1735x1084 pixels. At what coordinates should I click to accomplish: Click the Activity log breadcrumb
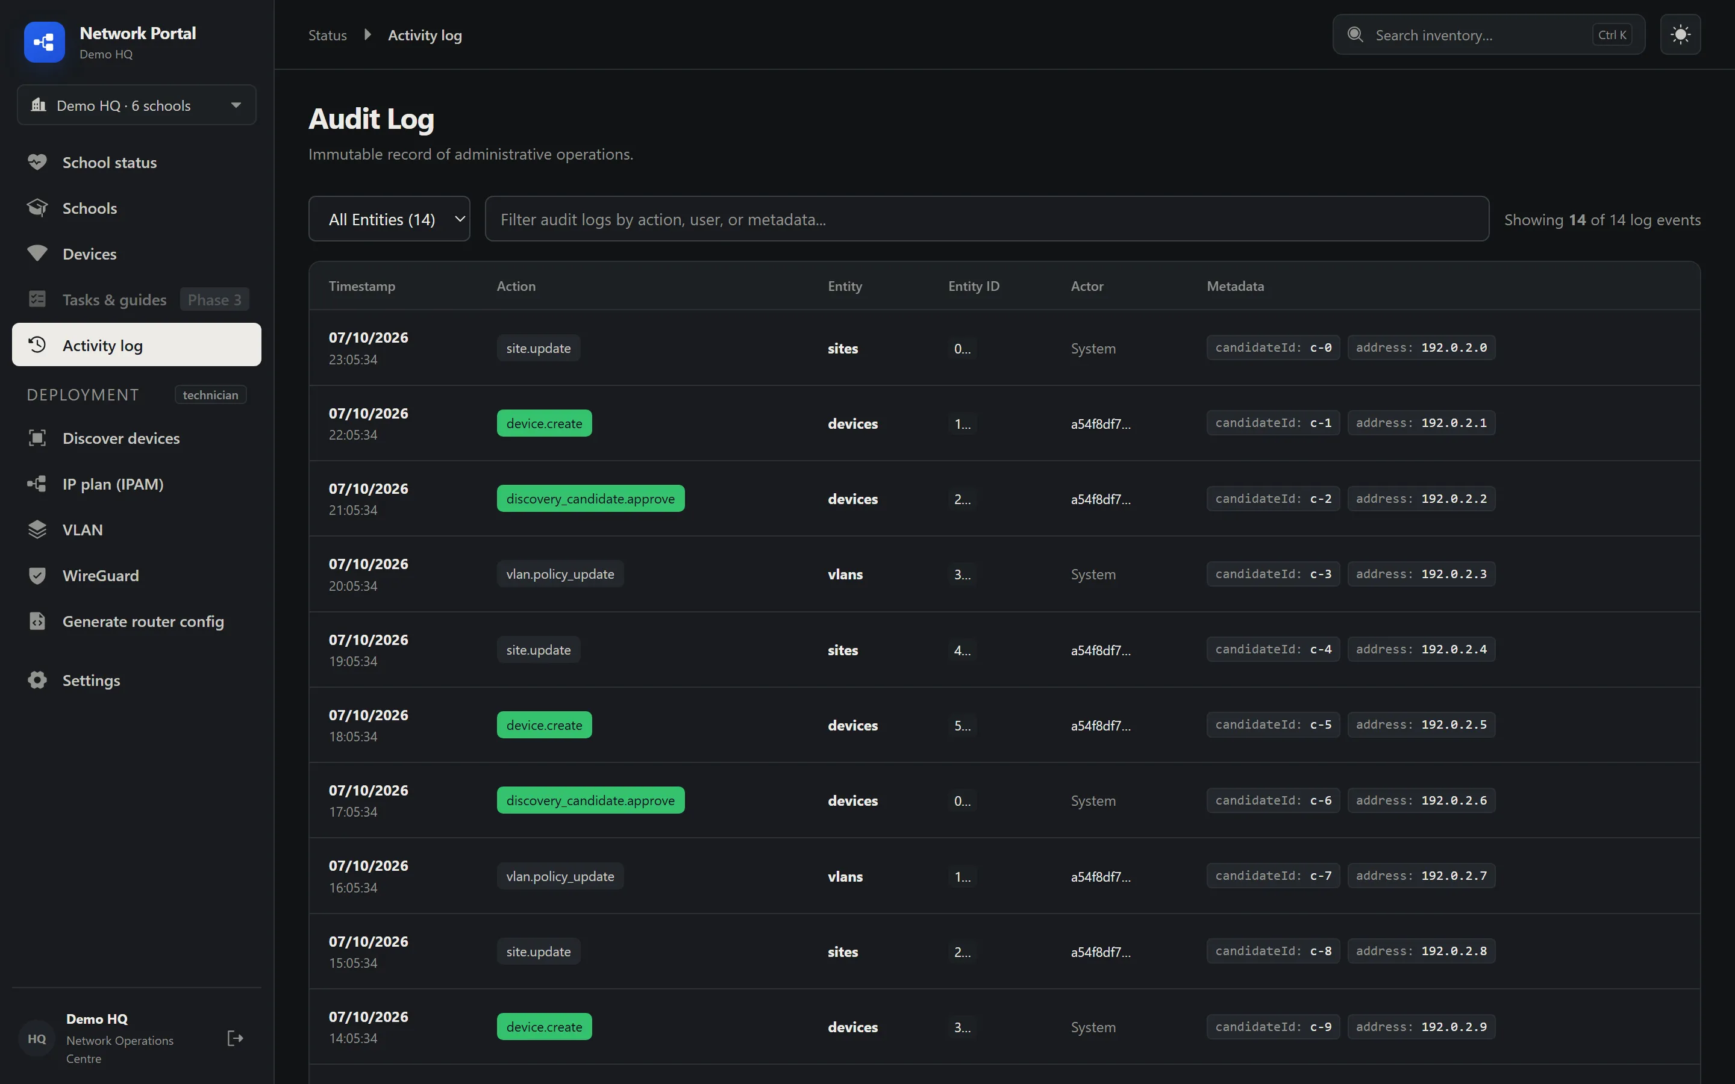pos(425,35)
